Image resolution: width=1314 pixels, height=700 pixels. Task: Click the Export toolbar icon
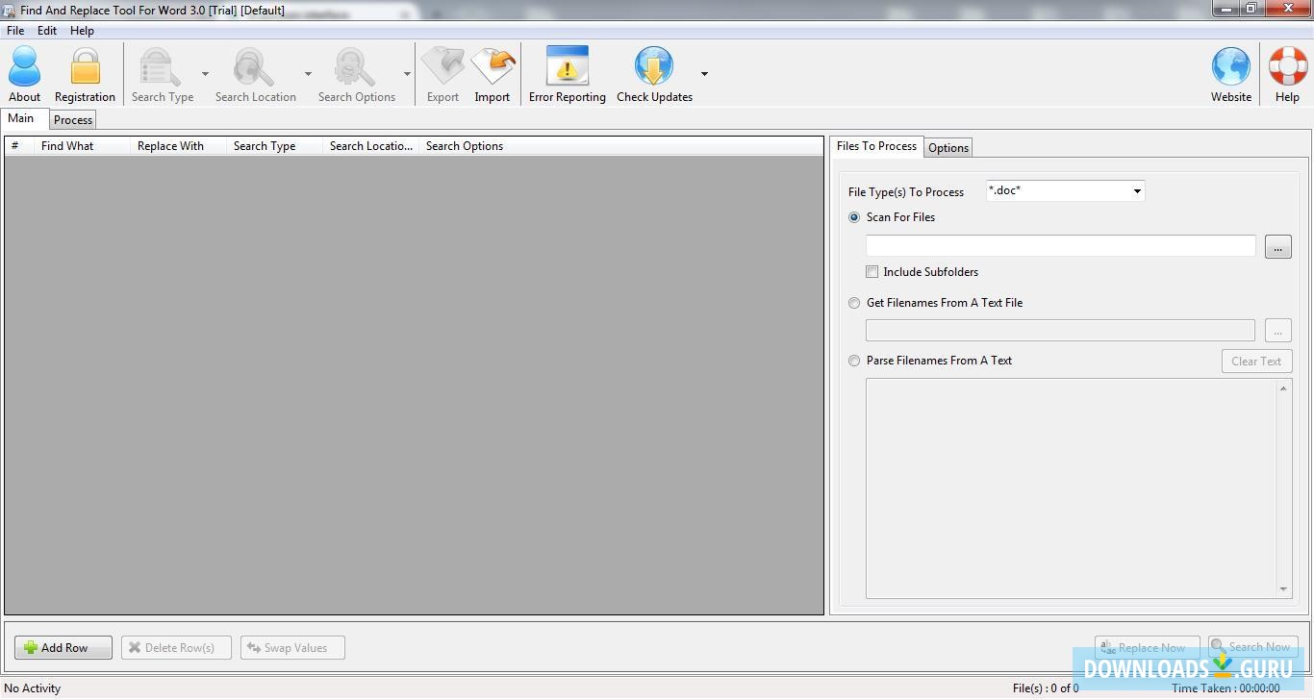click(x=442, y=66)
